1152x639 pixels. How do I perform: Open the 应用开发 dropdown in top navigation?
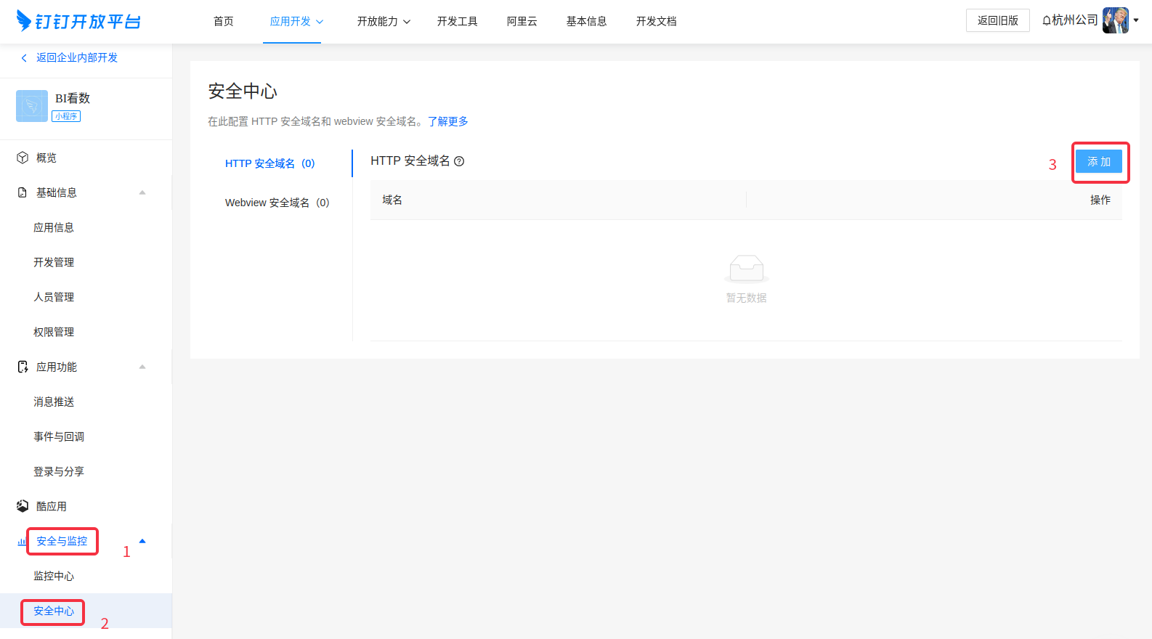[x=296, y=22]
